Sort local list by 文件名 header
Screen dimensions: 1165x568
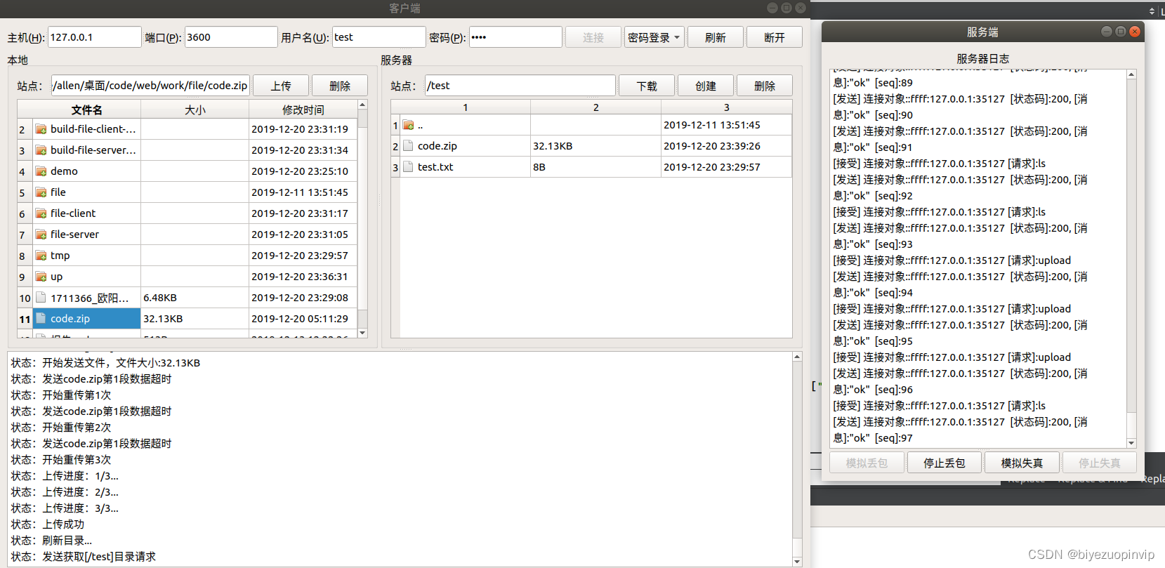[86, 110]
